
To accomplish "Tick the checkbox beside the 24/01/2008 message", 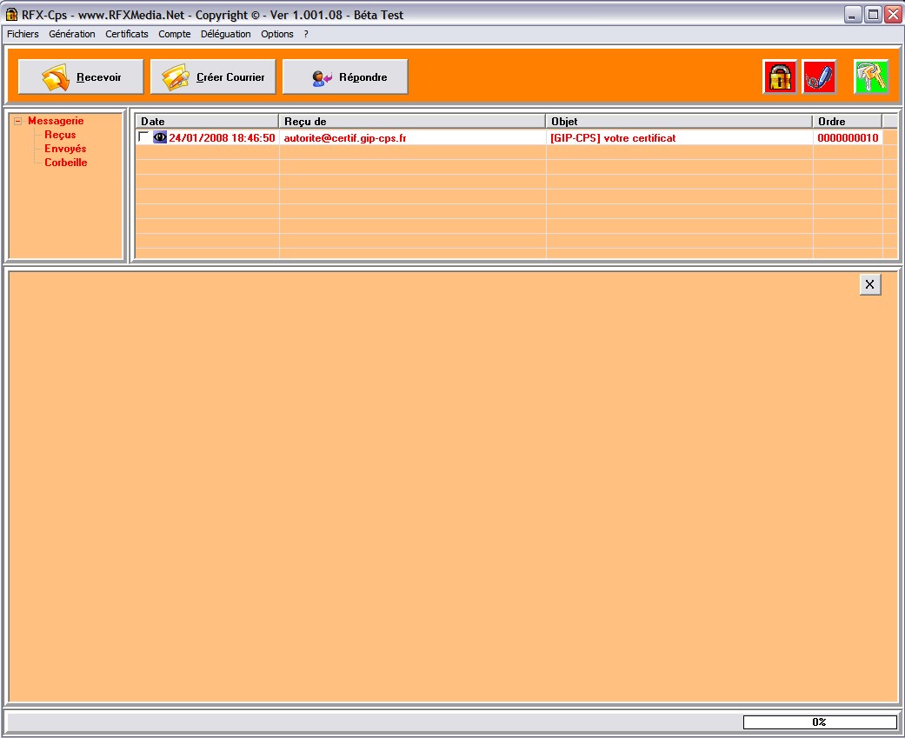I will 143,136.
